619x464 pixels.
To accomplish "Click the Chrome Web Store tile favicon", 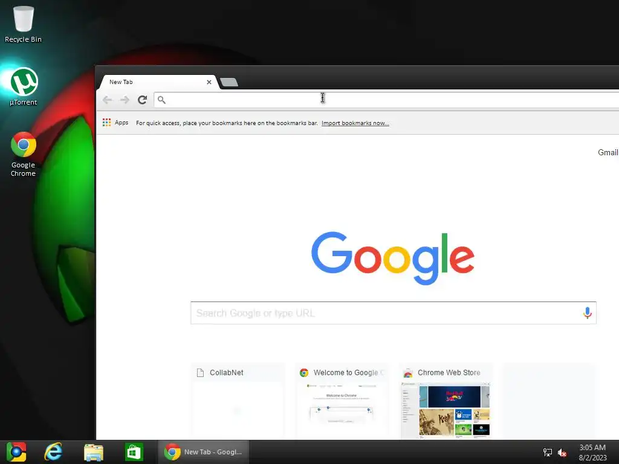I will 408,373.
